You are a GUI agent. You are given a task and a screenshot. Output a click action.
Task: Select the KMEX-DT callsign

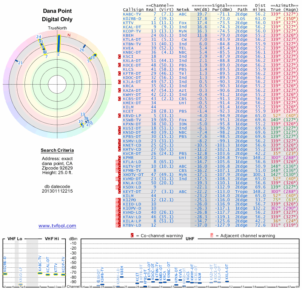[x=132, y=103]
